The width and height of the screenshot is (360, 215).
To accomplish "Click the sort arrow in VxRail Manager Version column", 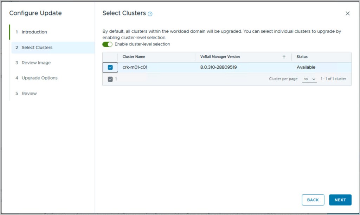I will coord(284,57).
